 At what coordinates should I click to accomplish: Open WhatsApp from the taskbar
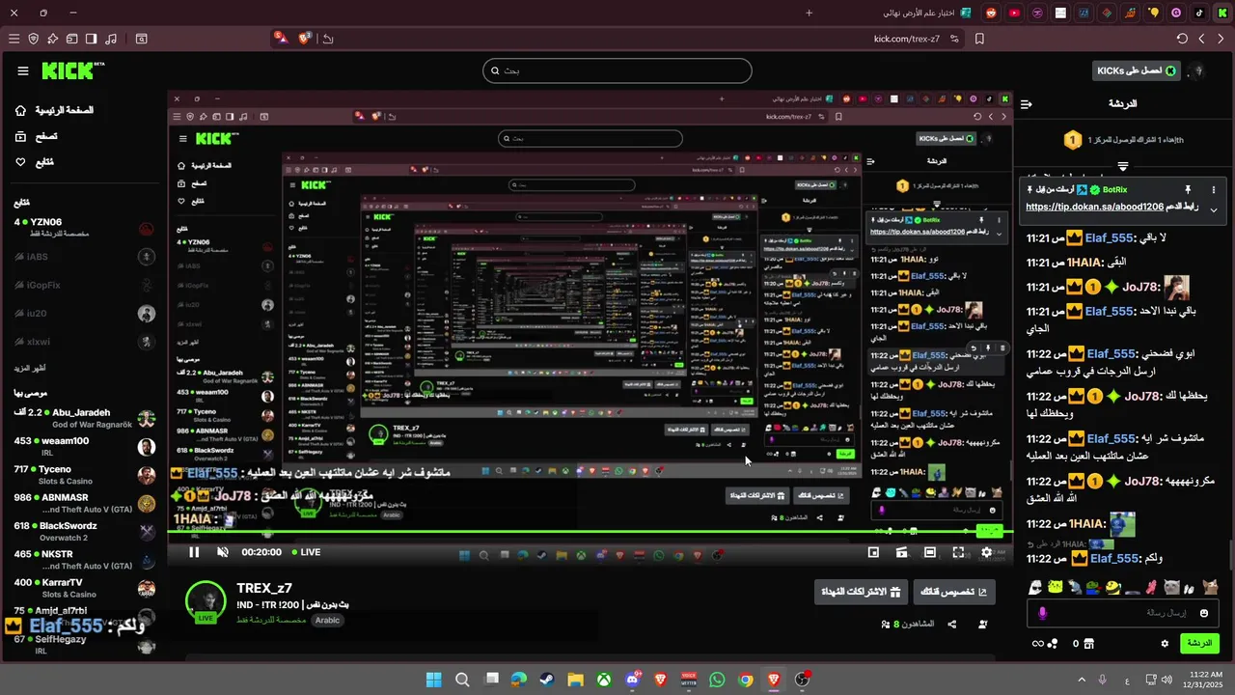click(x=717, y=680)
